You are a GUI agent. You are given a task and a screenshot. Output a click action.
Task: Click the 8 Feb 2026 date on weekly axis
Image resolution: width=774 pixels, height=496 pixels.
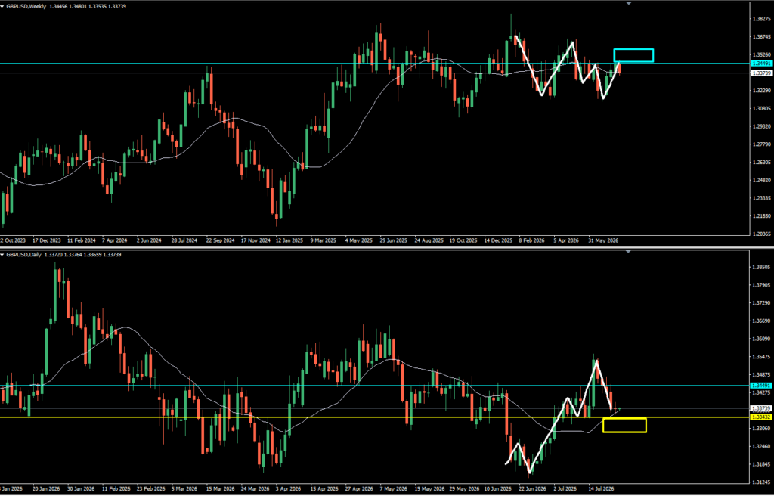coord(532,240)
